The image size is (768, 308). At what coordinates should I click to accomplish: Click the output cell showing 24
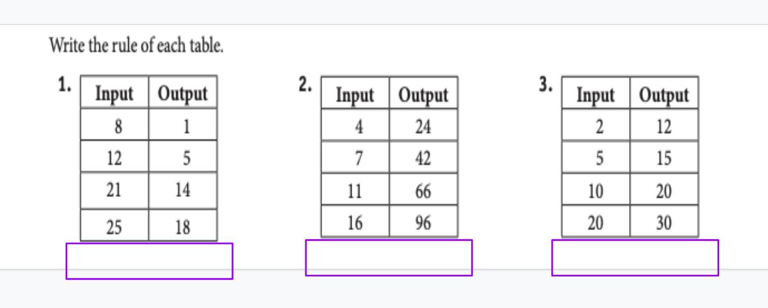click(x=423, y=125)
